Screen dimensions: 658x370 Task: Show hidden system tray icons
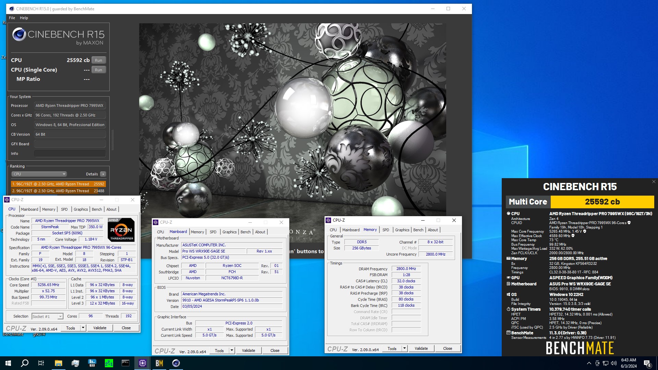point(589,363)
